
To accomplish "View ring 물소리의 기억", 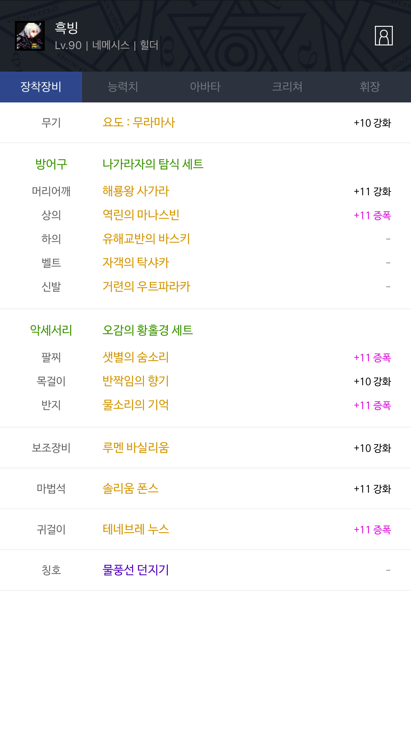I will [x=136, y=405].
